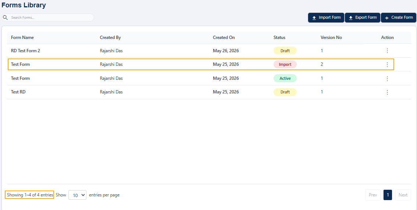Click the Version No column header

(x=331, y=38)
